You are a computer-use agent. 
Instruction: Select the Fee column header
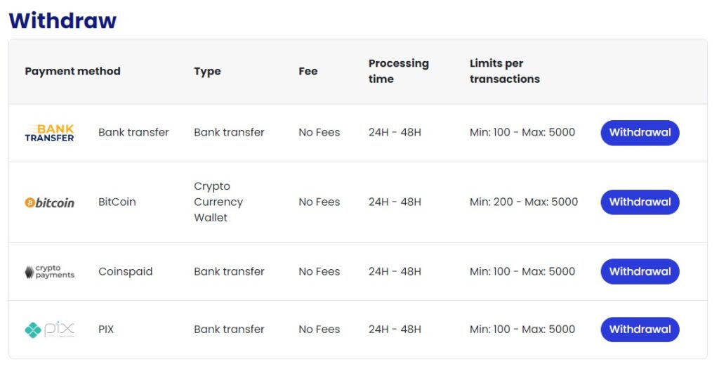(x=308, y=71)
